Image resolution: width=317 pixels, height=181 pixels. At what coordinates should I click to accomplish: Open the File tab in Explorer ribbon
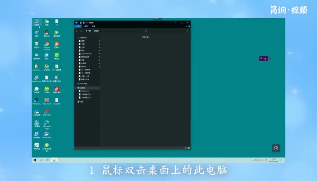click(x=78, y=26)
